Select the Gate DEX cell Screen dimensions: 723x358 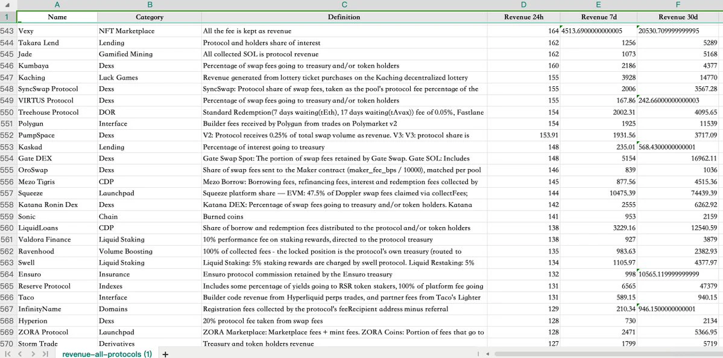(x=57, y=158)
